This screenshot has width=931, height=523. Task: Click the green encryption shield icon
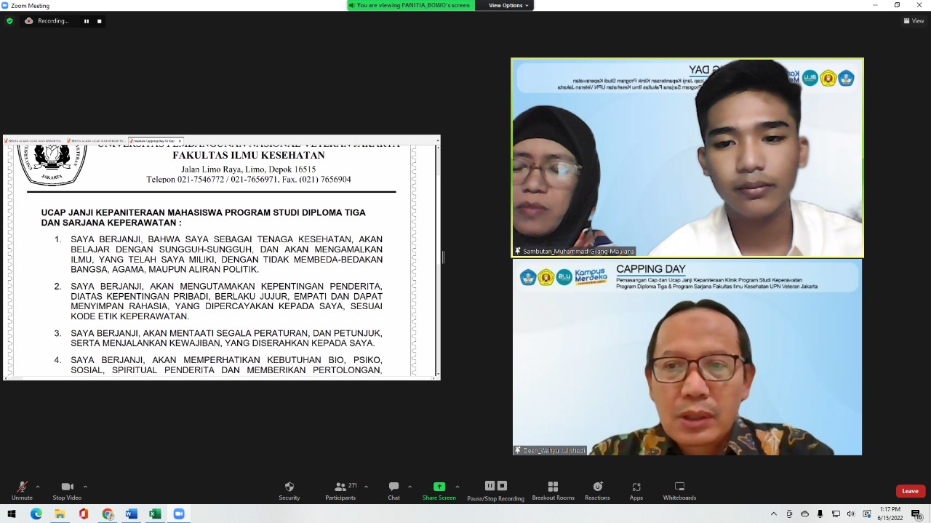point(9,21)
